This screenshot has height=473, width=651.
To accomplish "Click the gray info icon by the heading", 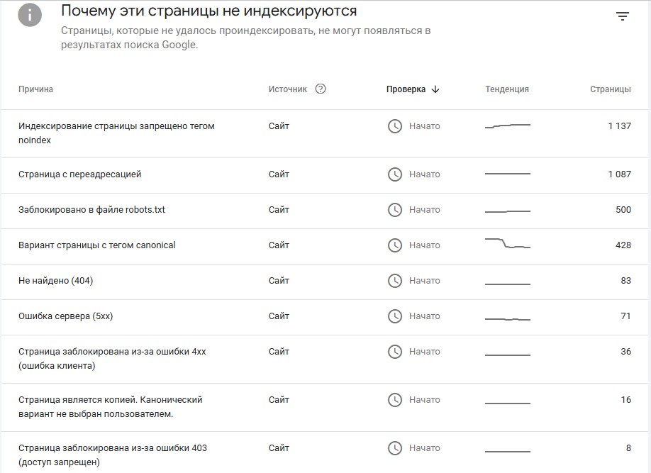I will point(30,15).
